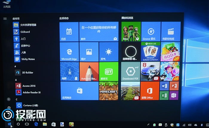The height and width of the screenshot is (128, 209).
Task: Open Access 2016 in the app list
Action: [x=26, y=86]
